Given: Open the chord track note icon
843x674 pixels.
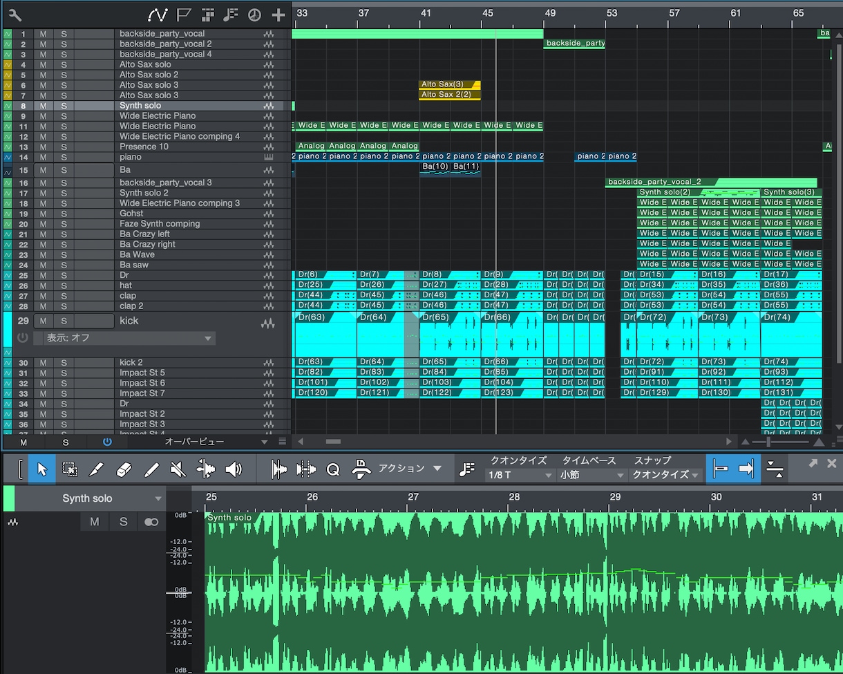Looking at the screenshot, I should tap(231, 15).
